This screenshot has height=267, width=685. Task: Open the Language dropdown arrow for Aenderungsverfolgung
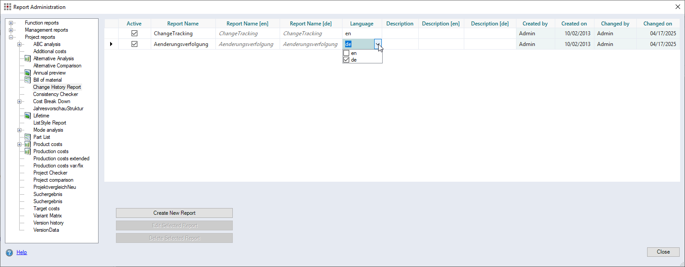pos(378,44)
